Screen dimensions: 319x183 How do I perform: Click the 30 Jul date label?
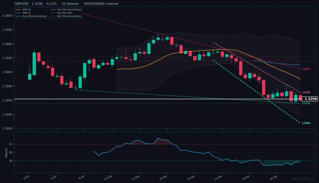pyautogui.click(x=81, y=177)
